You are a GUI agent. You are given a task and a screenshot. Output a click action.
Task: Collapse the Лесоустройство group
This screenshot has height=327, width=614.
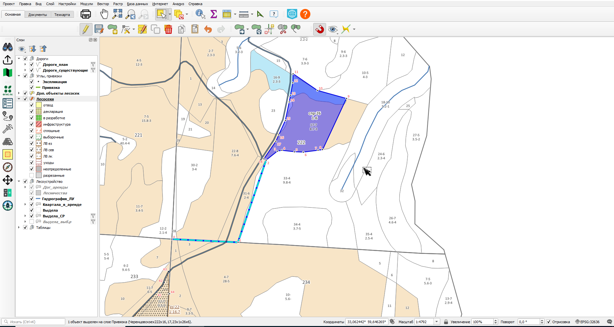[19, 182]
